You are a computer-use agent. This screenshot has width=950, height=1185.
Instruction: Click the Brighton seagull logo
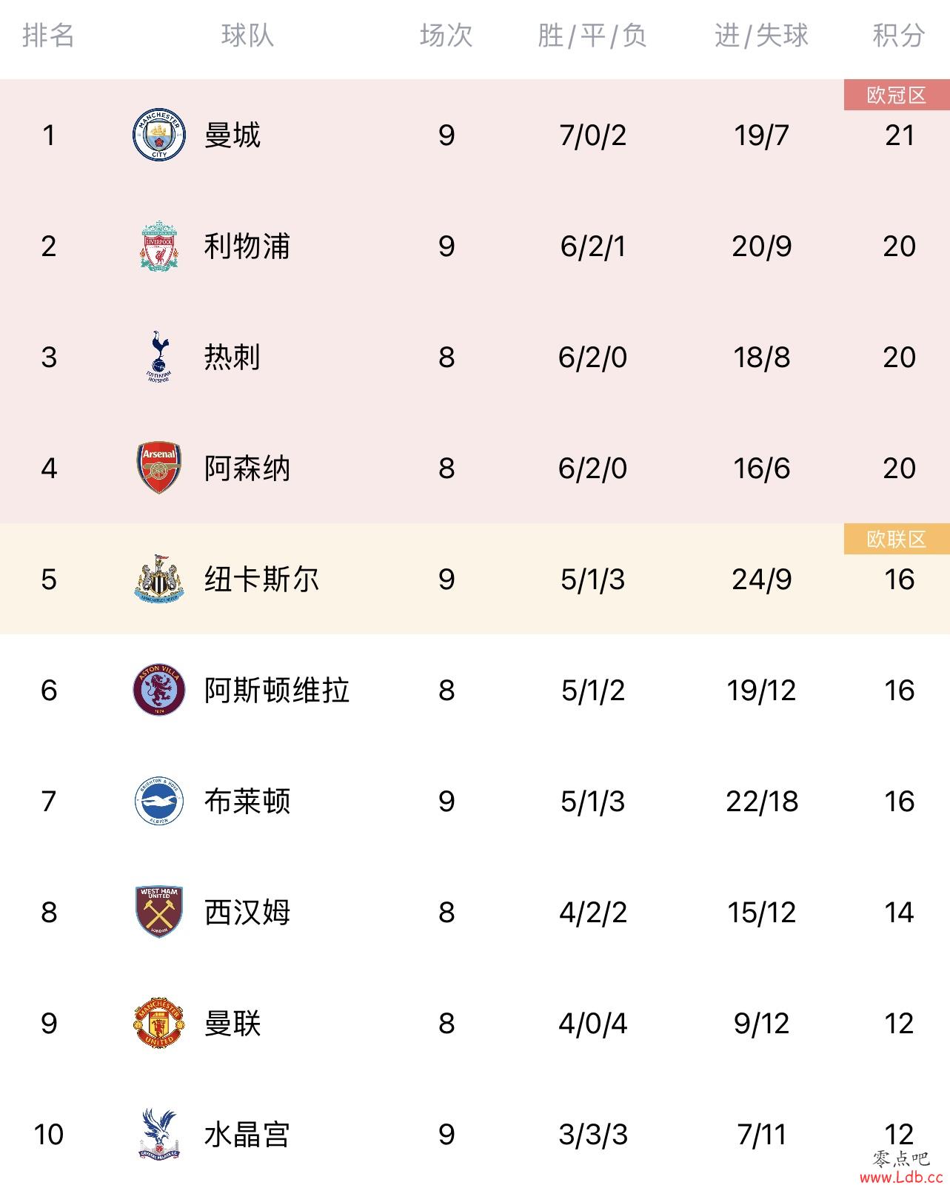(158, 801)
